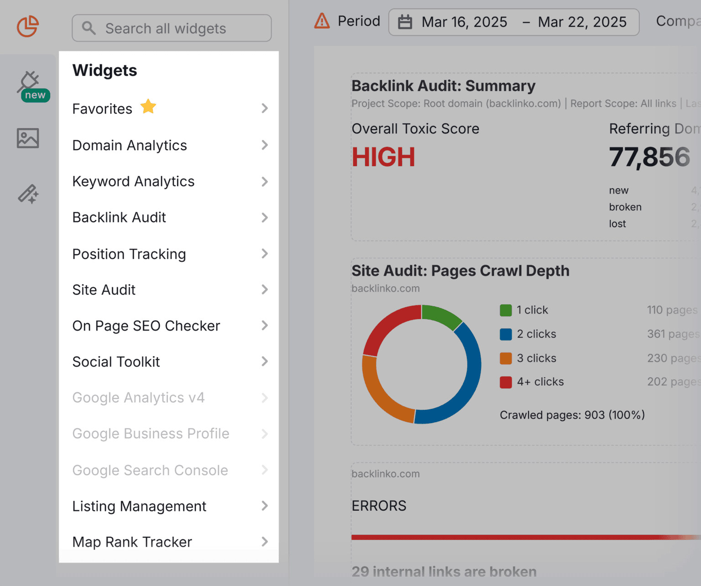Expand the Domain Analytics chevron arrow
This screenshot has width=701, height=586.
coord(264,145)
